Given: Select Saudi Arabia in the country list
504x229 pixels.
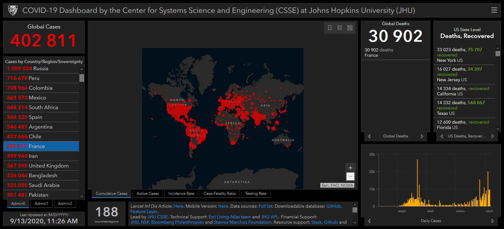Looking at the screenshot, I should coord(41,185).
